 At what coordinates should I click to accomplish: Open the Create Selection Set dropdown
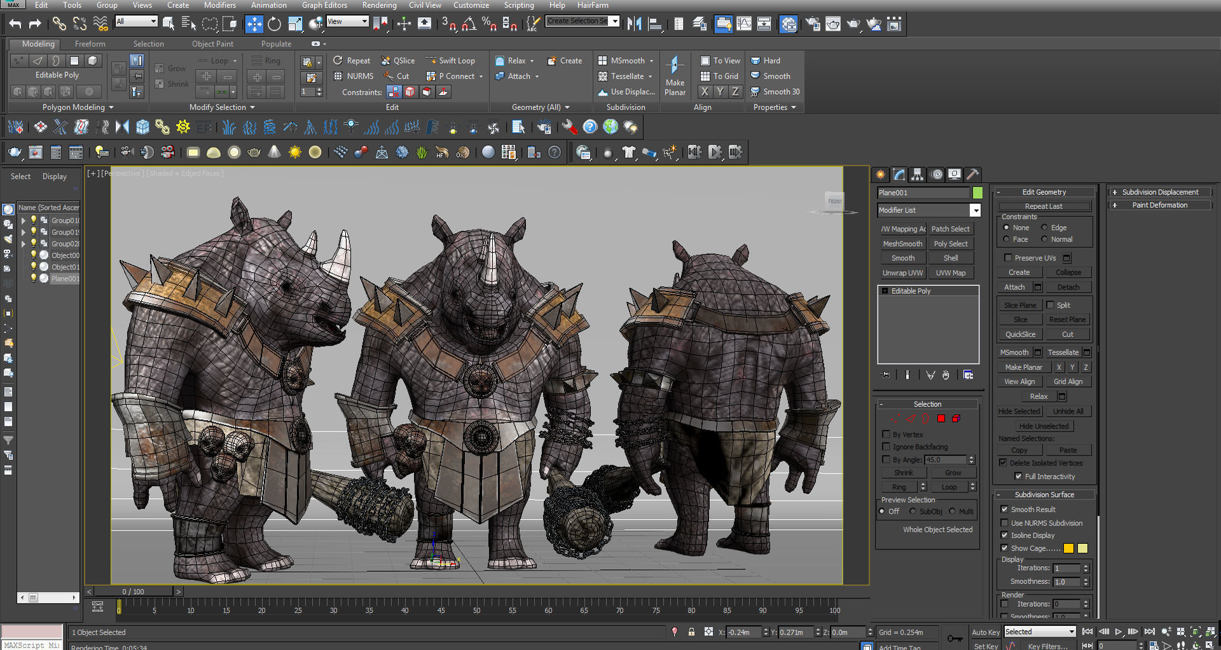614,21
